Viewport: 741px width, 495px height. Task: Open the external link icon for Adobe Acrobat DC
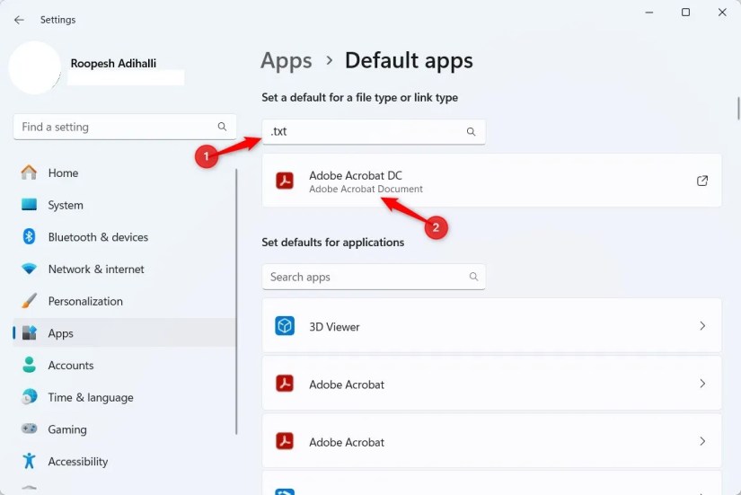[x=702, y=181]
